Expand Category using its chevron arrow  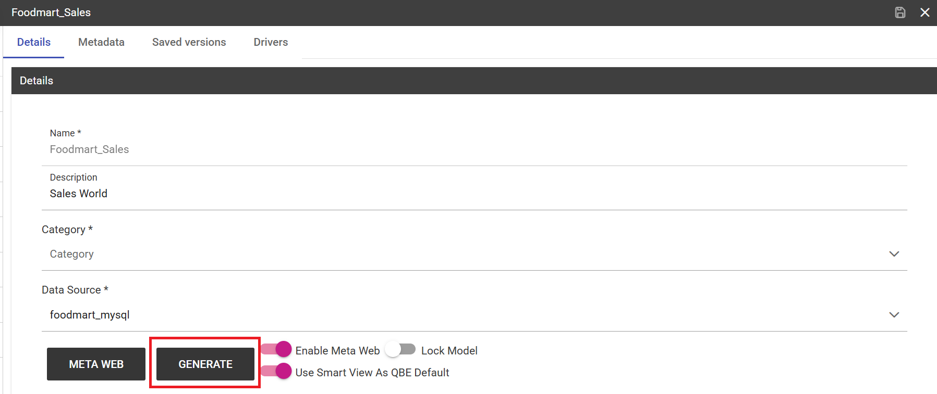(894, 254)
